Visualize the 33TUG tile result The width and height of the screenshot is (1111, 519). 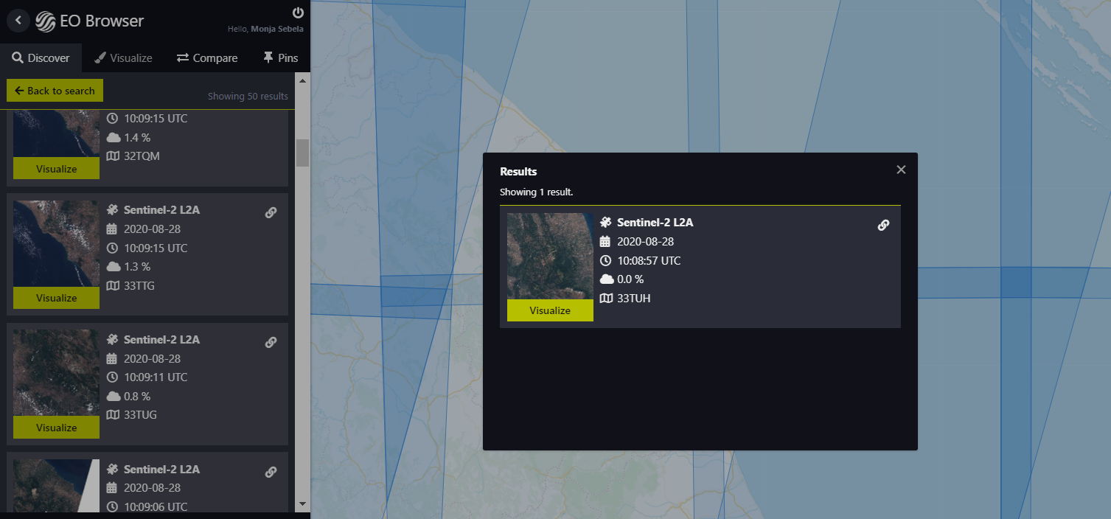56,428
